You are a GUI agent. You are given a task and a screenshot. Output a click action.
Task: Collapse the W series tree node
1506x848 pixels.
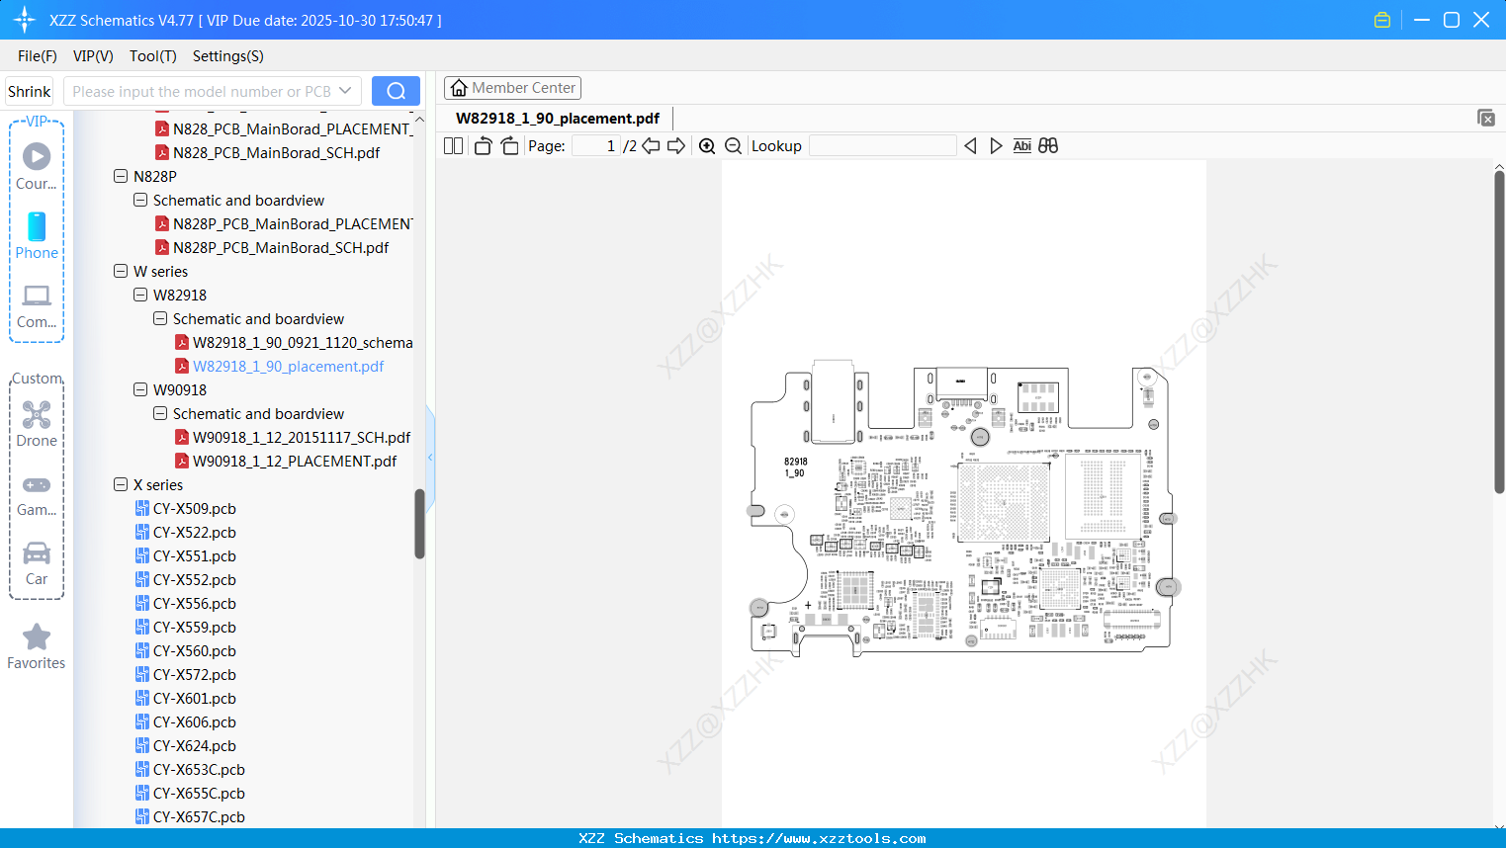pos(121,271)
